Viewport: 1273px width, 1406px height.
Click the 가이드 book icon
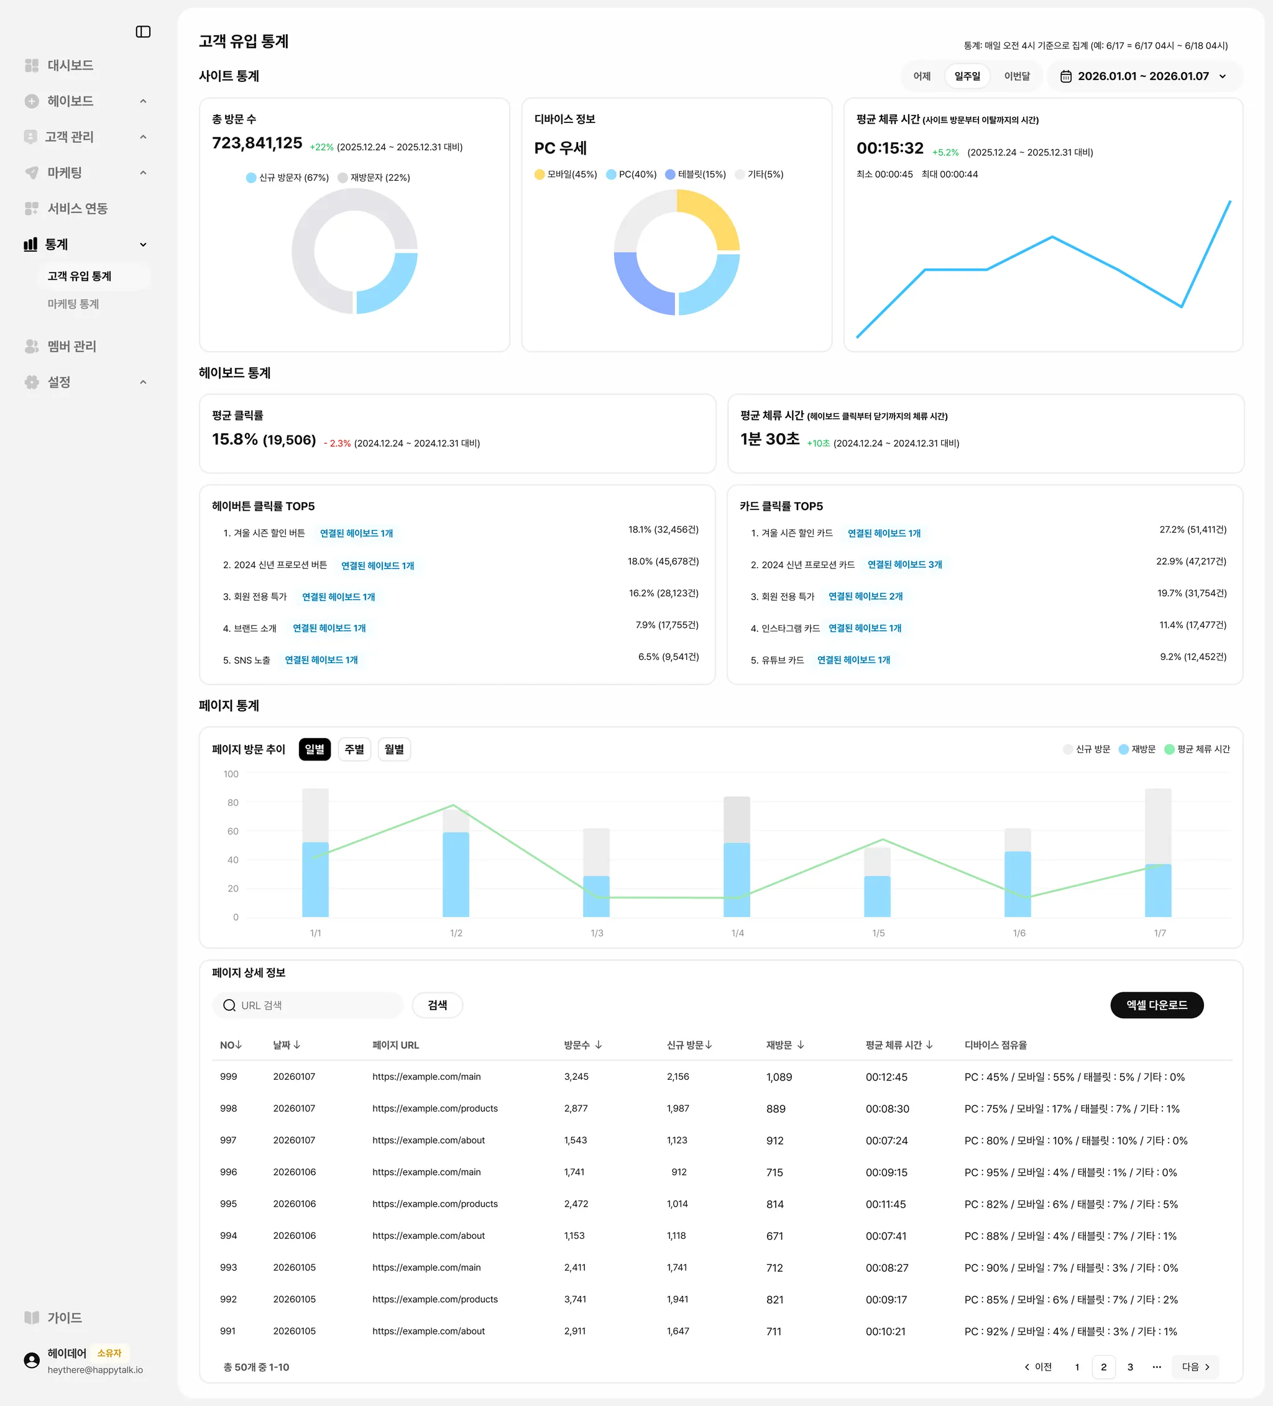point(32,1317)
